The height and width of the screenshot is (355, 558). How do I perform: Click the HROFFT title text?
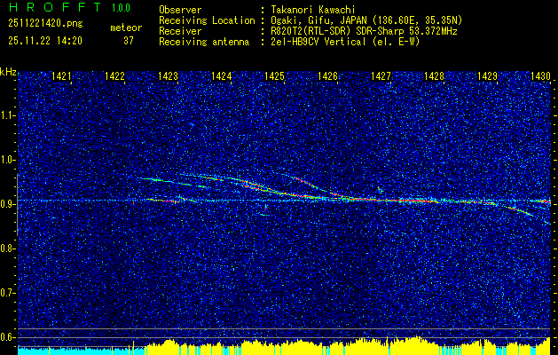55,7
